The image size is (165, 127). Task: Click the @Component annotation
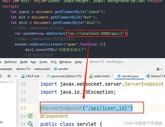54,116
